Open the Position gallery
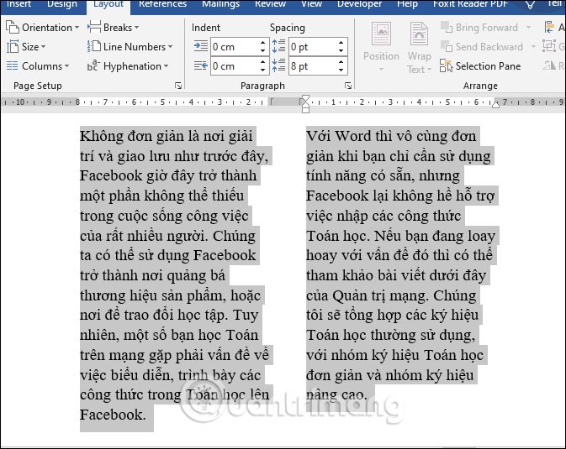566x449 pixels. tap(381, 47)
